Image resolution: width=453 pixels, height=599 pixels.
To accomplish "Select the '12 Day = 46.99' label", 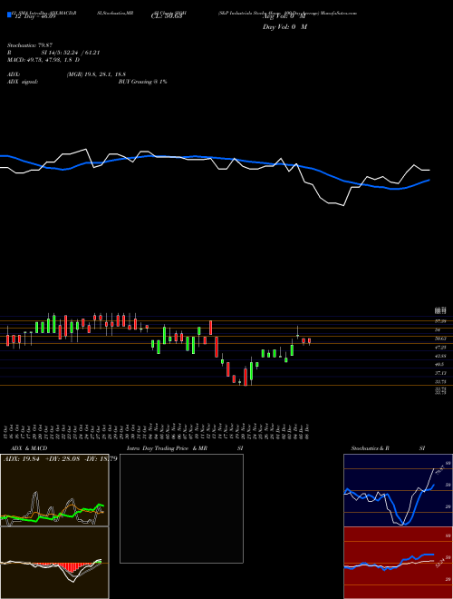I will tap(34, 16).
